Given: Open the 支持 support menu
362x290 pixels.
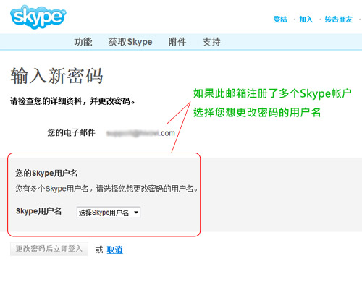Looking at the screenshot, I should pyautogui.click(x=211, y=42).
